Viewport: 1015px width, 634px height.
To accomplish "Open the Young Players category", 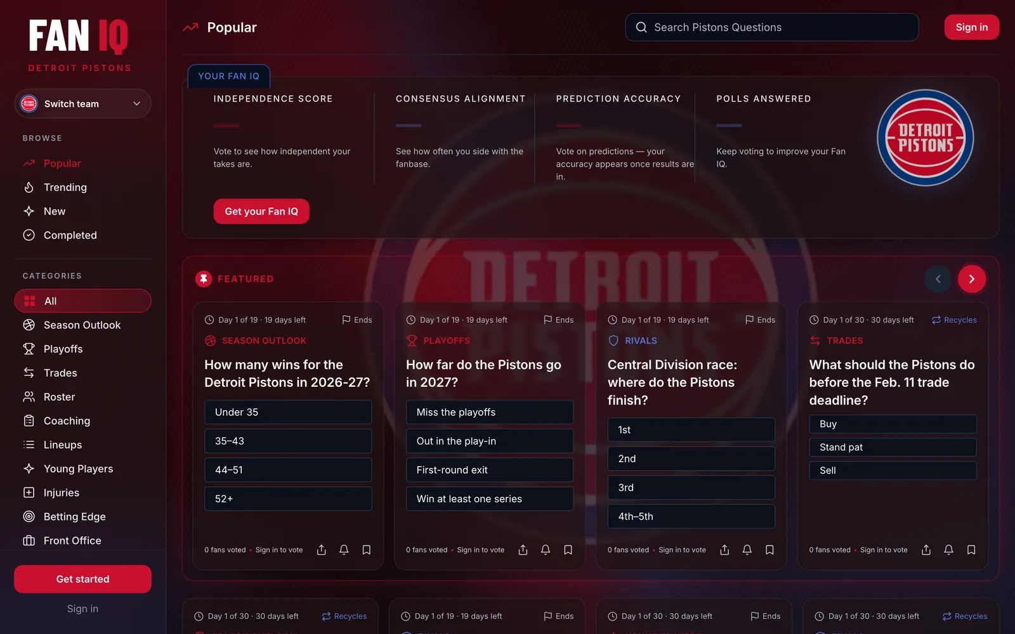I will pos(82,469).
